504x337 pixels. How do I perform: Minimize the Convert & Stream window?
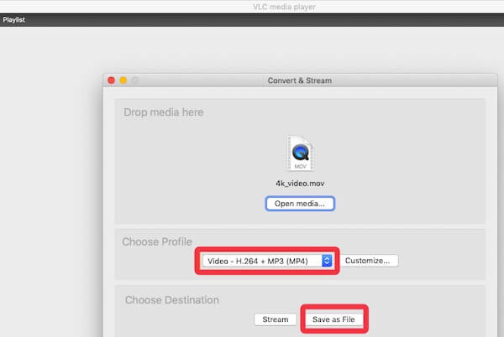coord(123,80)
